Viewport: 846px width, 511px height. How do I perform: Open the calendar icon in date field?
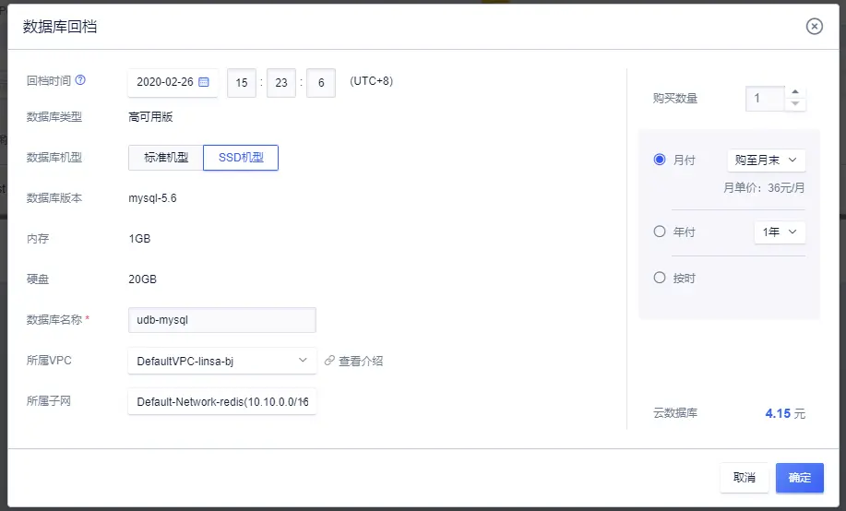pos(203,82)
